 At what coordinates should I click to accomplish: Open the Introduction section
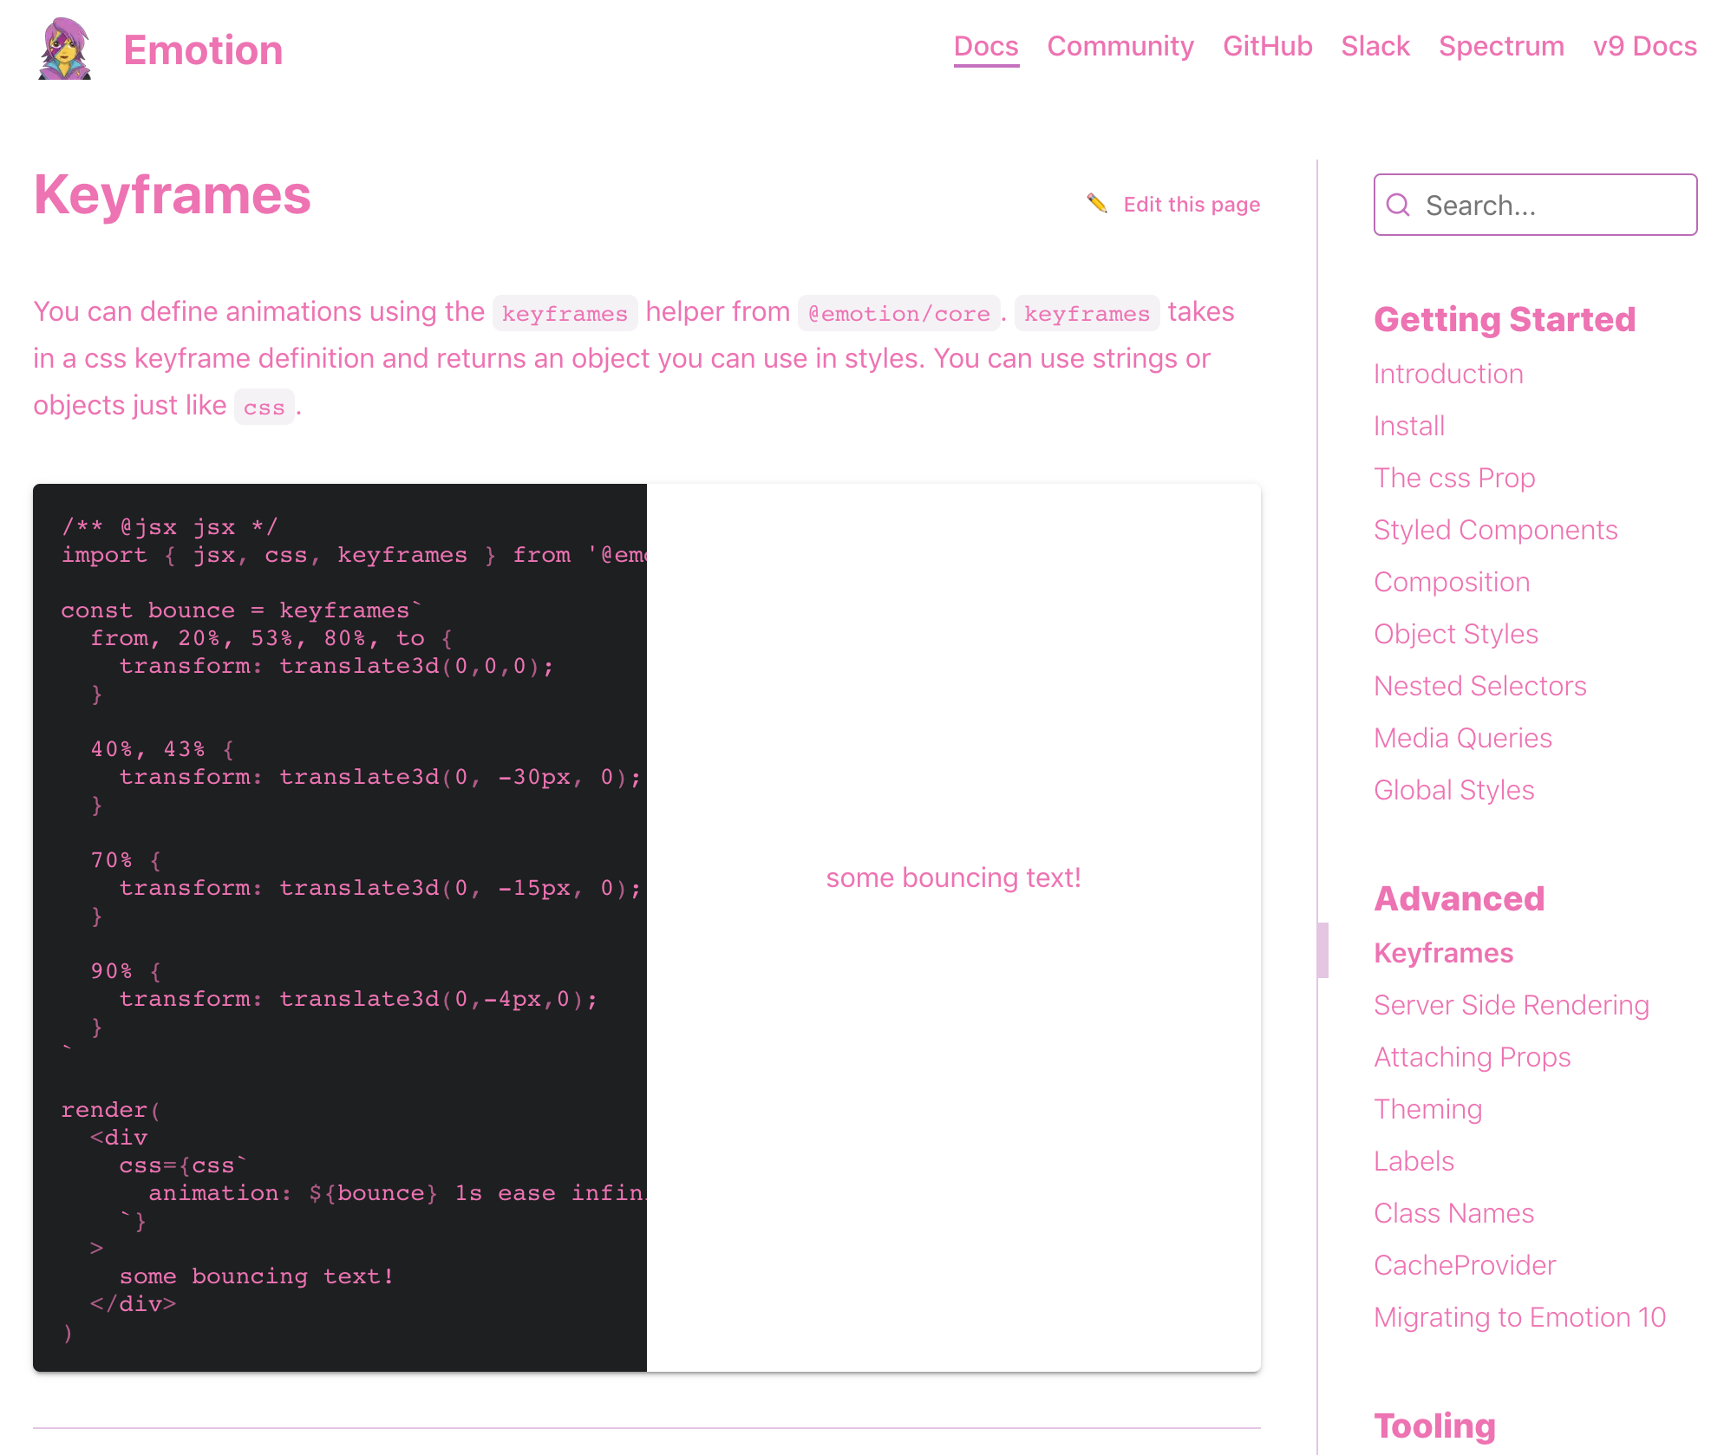1448,373
